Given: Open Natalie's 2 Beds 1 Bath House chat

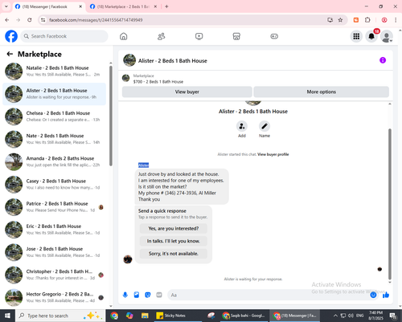Looking at the screenshot, I should tap(55, 71).
